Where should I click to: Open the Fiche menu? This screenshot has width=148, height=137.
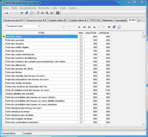point(6,8)
